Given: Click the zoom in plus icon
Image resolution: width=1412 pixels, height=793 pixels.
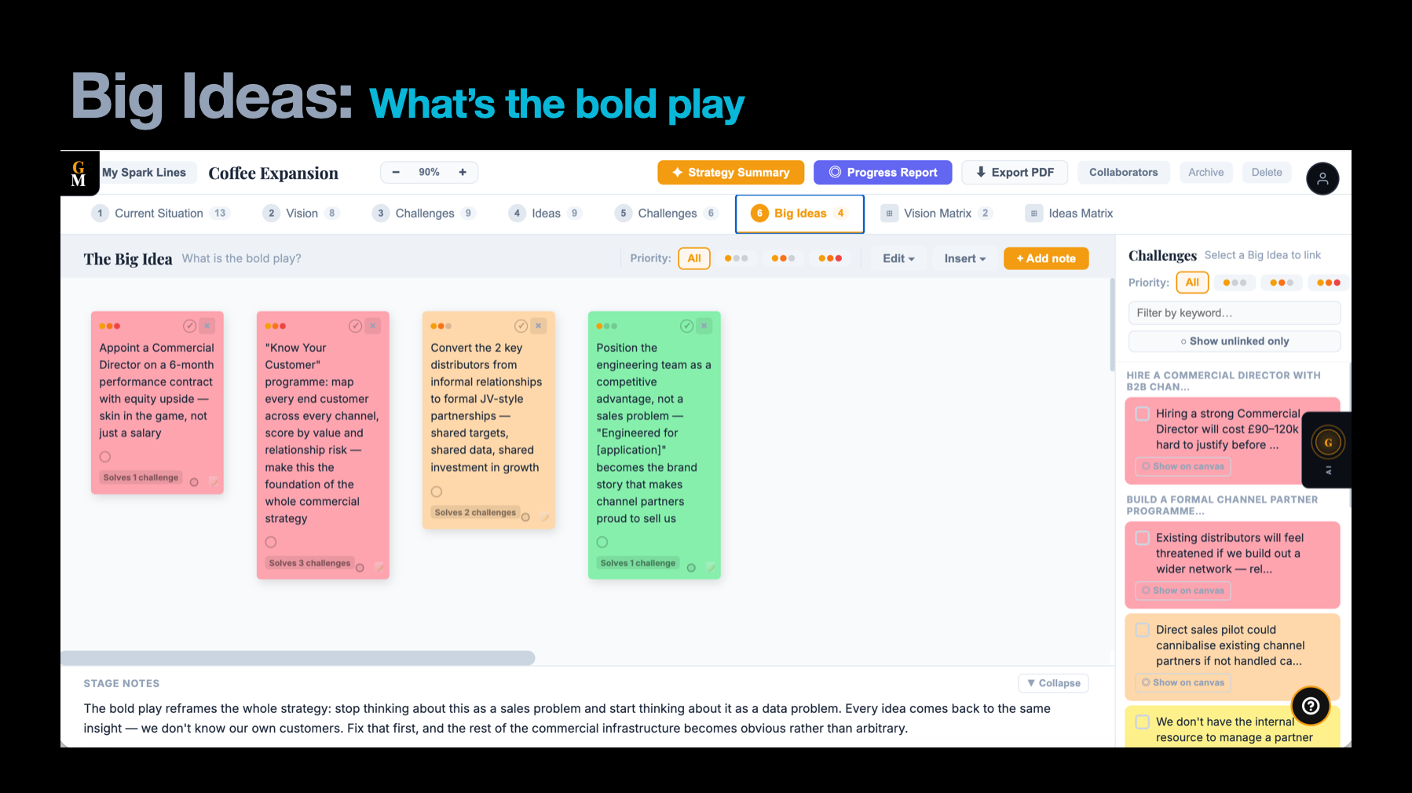Looking at the screenshot, I should 463,172.
